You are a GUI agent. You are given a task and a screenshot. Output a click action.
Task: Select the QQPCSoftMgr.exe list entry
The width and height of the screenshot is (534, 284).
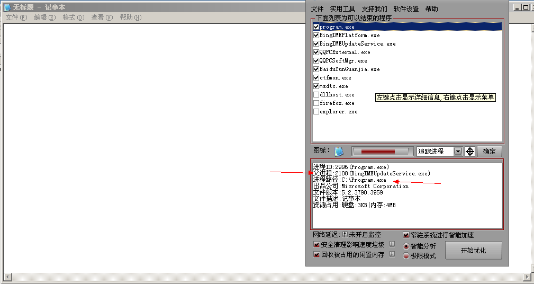pos(343,61)
